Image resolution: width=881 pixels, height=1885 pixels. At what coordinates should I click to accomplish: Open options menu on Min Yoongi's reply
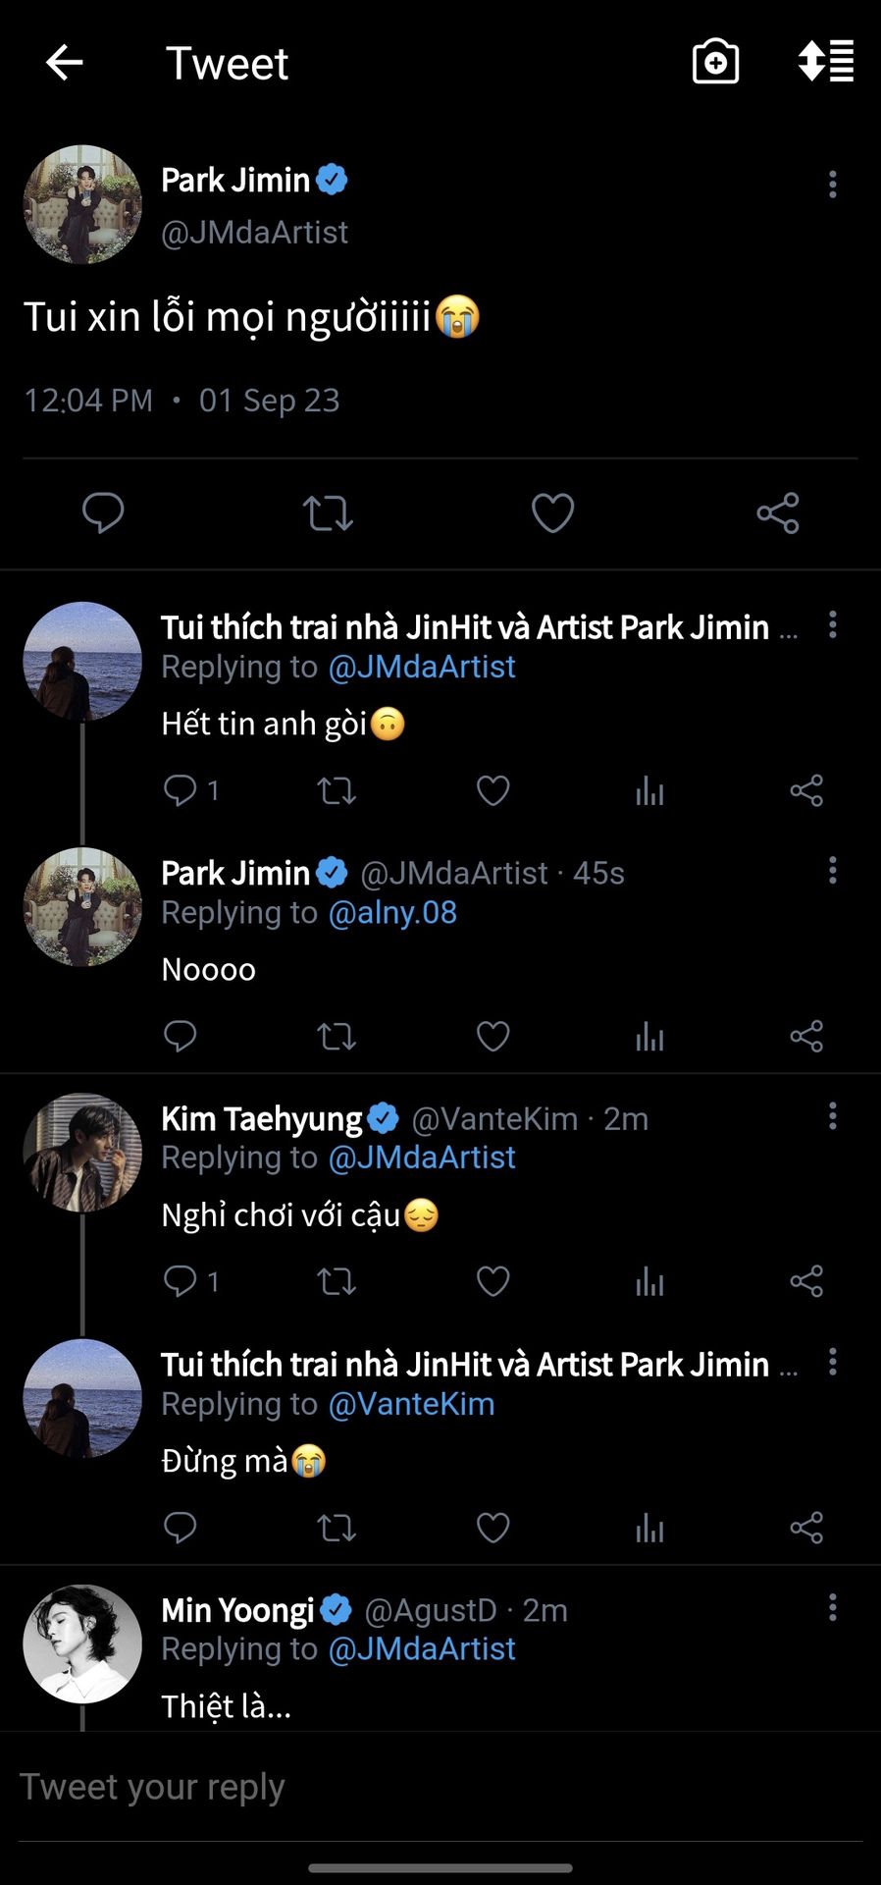point(833,1608)
